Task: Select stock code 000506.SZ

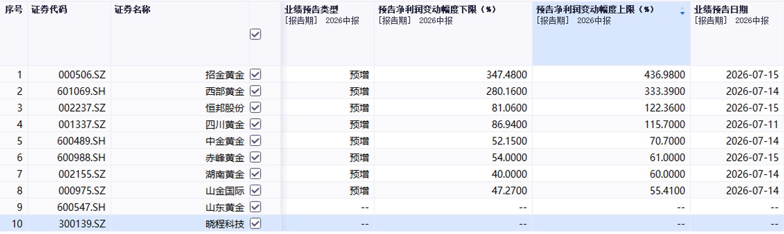Action: click(82, 74)
